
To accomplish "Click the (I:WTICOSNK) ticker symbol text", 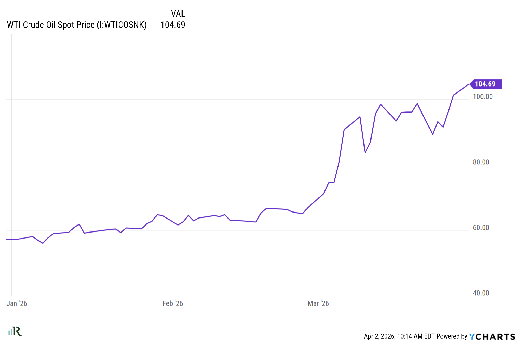I will coord(122,25).
